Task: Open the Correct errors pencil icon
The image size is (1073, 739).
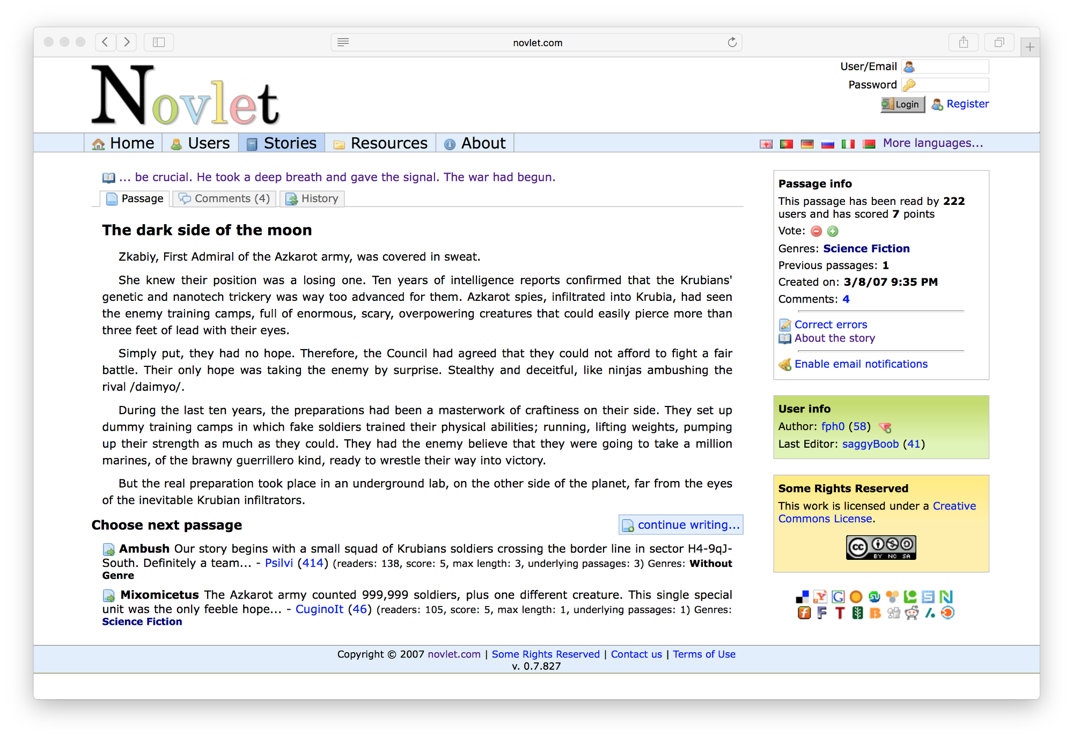Action: point(784,324)
